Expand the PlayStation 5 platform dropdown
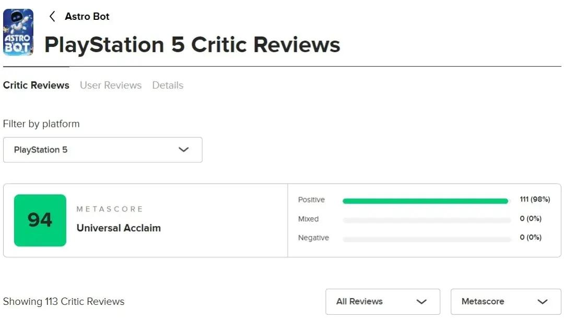 pyautogui.click(x=102, y=150)
